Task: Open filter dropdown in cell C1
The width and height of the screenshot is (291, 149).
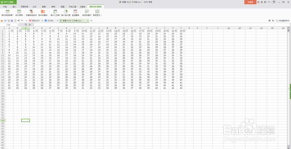Action: (28, 31)
